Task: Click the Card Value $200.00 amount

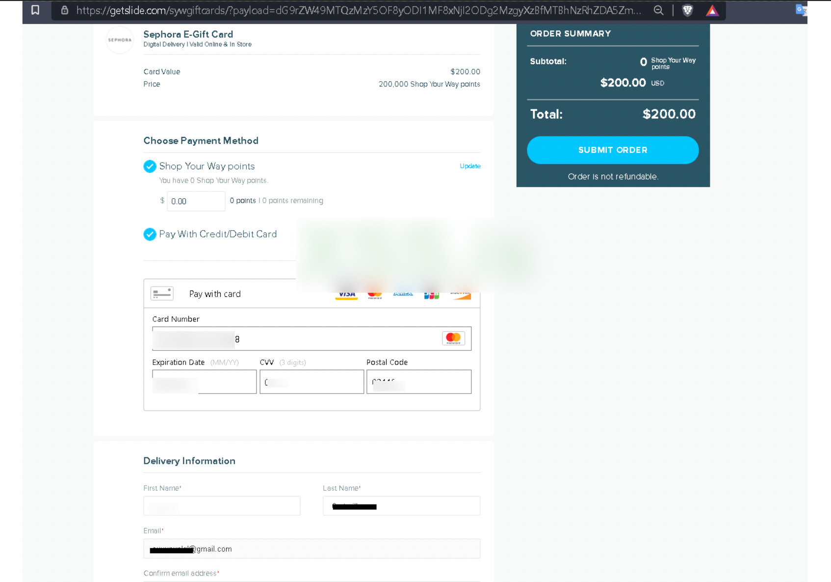Action: tap(465, 72)
